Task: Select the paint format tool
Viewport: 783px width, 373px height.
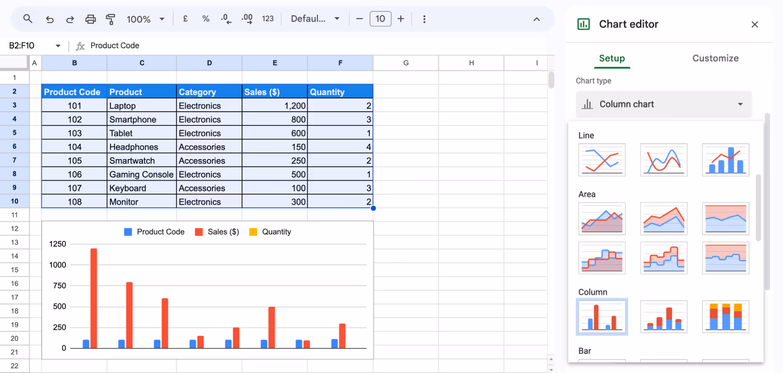Action: [111, 18]
